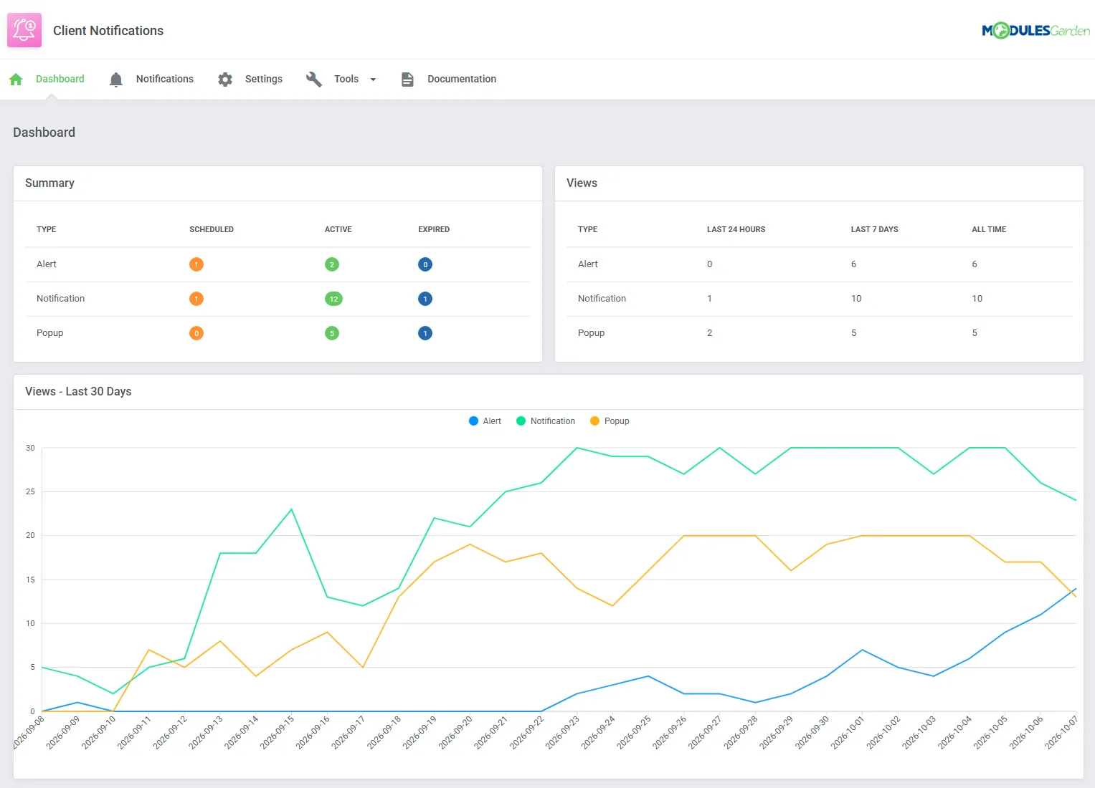Screen dimensions: 1095x788
Task: Click Alert all time value 6
Action: click(x=975, y=264)
